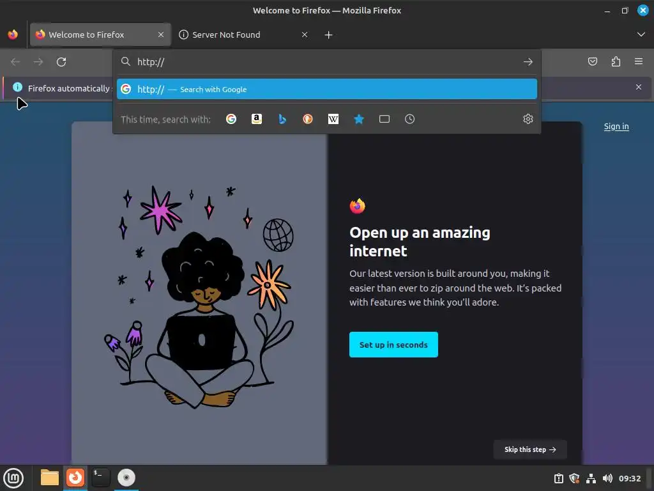Switch to the Welcome to Firefox tab
Image resolution: width=654 pixels, height=491 pixels.
100,35
